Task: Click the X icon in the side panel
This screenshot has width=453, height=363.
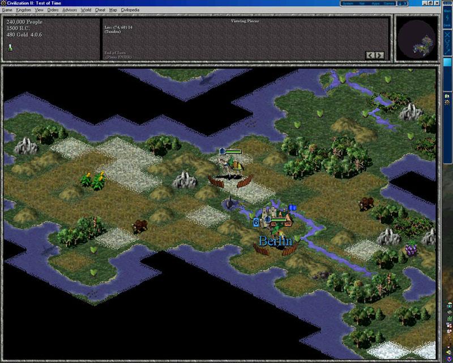Action: (x=447, y=35)
